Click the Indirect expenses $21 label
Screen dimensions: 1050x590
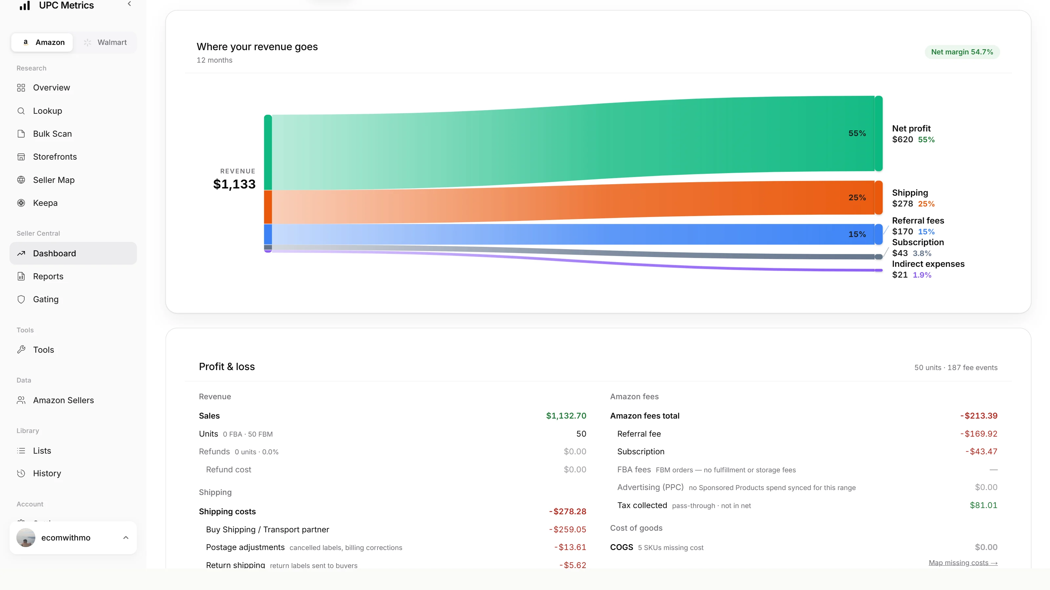928,269
